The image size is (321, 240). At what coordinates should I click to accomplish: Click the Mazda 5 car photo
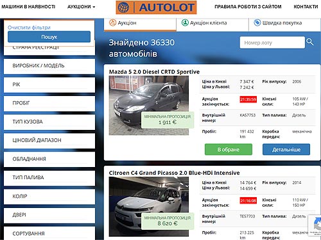pos(149,106)
